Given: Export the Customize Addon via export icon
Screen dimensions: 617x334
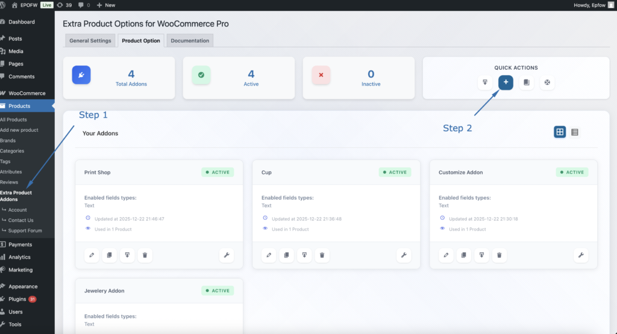Looking at the screenshot, I should tap(481, 255).
